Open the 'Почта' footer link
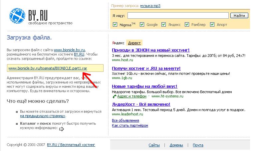 point(198,145)
